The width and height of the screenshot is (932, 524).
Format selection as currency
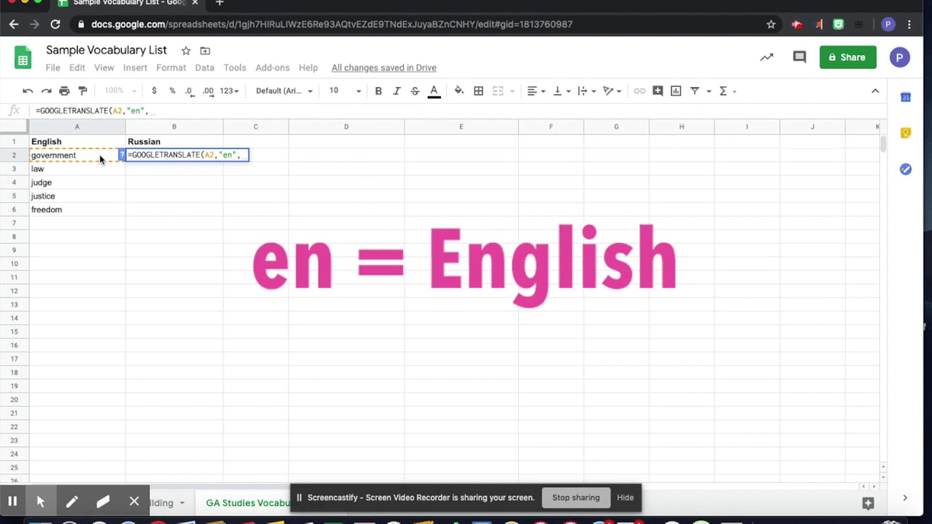(x=154, y=91)
